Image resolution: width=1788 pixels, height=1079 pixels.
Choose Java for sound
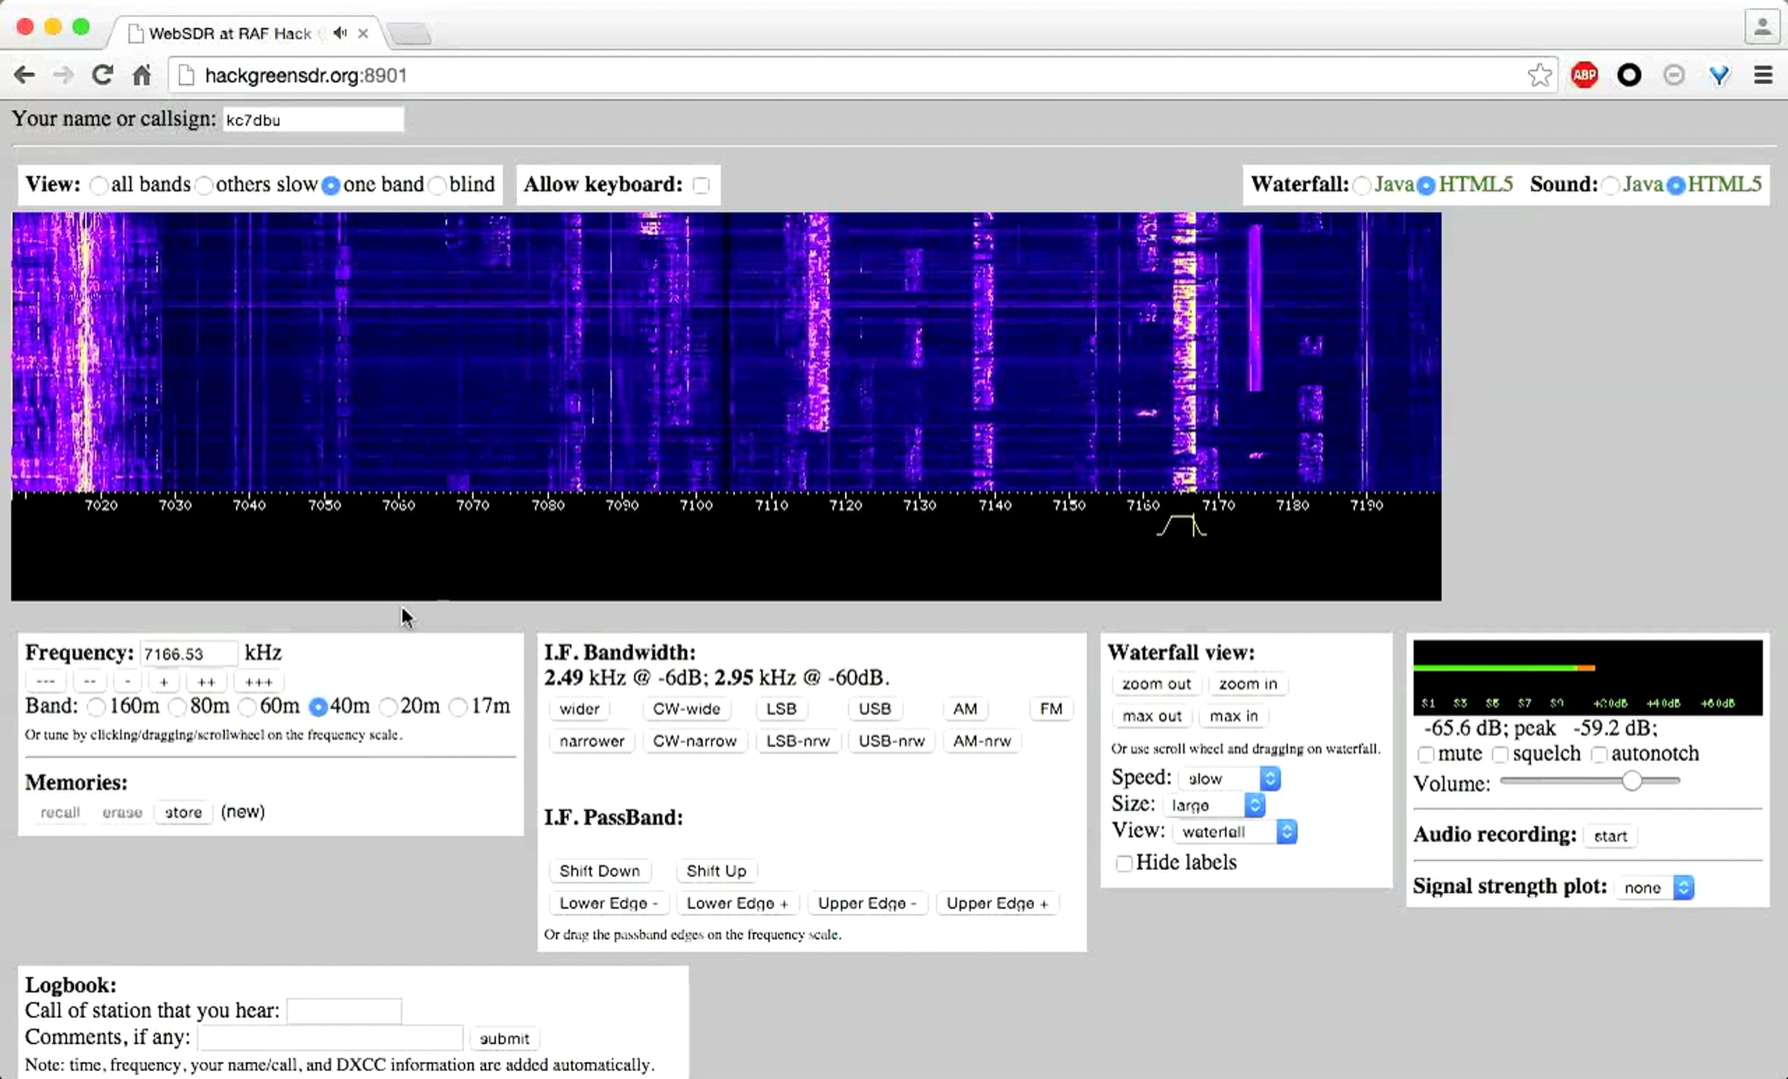tap(1611, 185)
